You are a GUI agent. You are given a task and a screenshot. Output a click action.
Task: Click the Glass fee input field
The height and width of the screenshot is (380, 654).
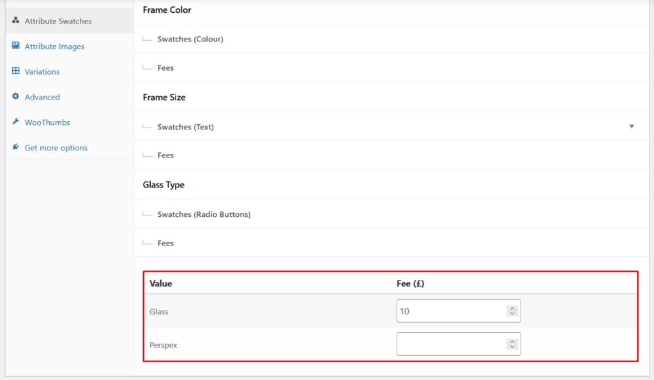point(451,311)
